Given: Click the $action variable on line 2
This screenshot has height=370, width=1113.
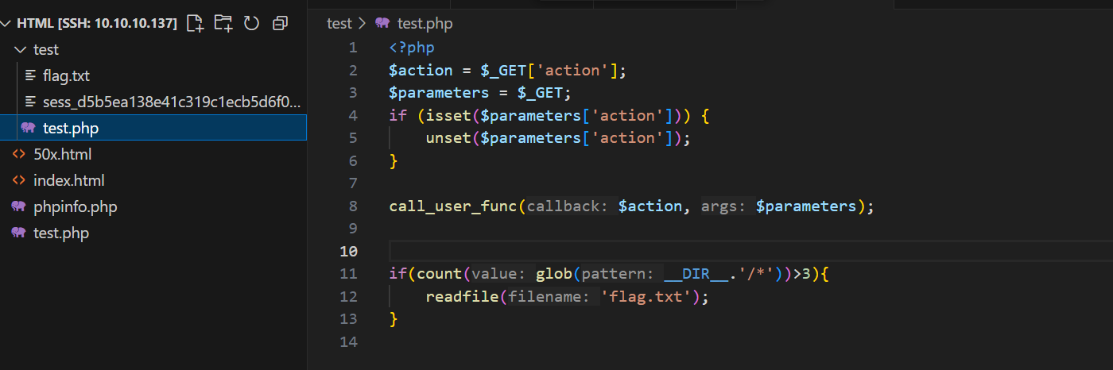Looking at the screenshot, I should [421, 71].
